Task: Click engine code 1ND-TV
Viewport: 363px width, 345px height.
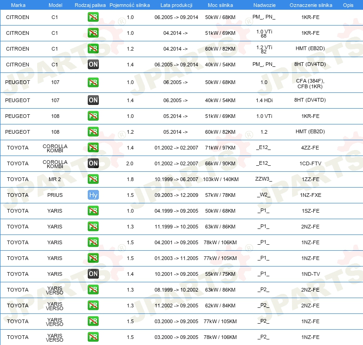Action: (311, 274)
